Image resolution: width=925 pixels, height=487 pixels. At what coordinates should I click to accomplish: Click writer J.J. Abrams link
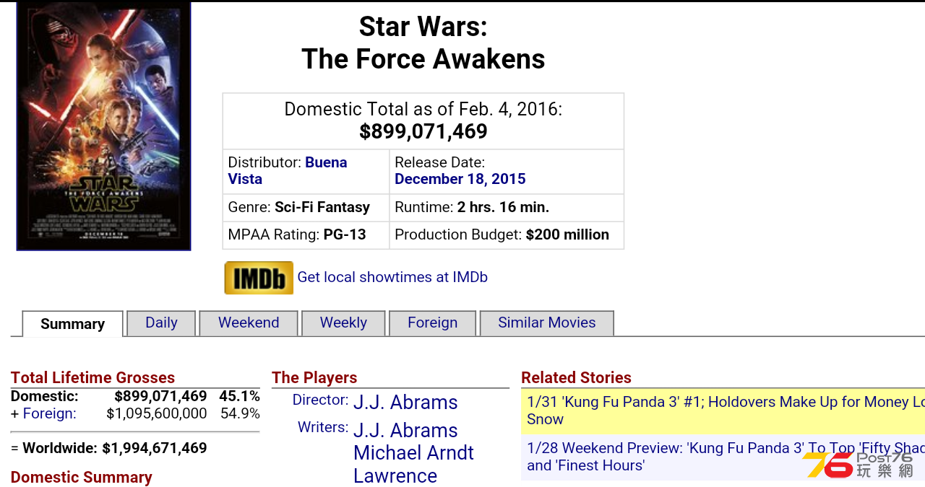pyautogui.click(x=405, y=431)
